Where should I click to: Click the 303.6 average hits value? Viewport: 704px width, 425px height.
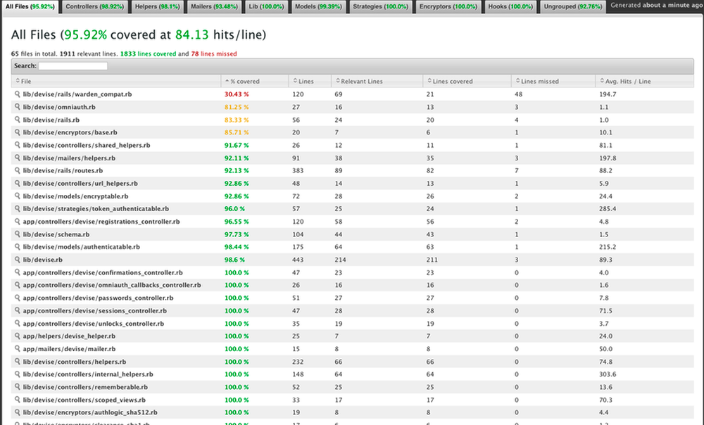tap(608, 374)
